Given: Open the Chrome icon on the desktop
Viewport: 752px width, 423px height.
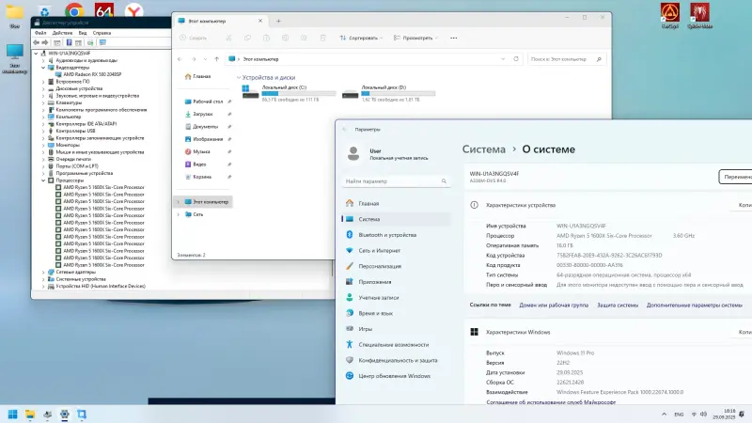Looking at the screenshot, I should (74, 11).
